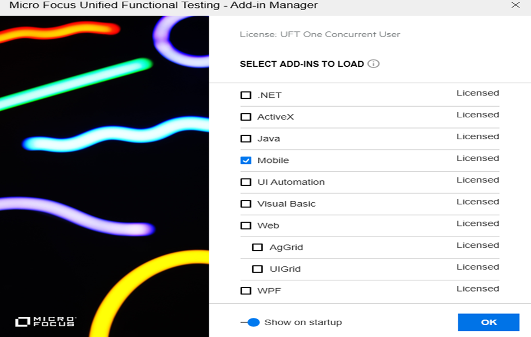This screenshot has height=337, width=531.
Task: Select the UI Automation checkbox
Action: [246, 182]
